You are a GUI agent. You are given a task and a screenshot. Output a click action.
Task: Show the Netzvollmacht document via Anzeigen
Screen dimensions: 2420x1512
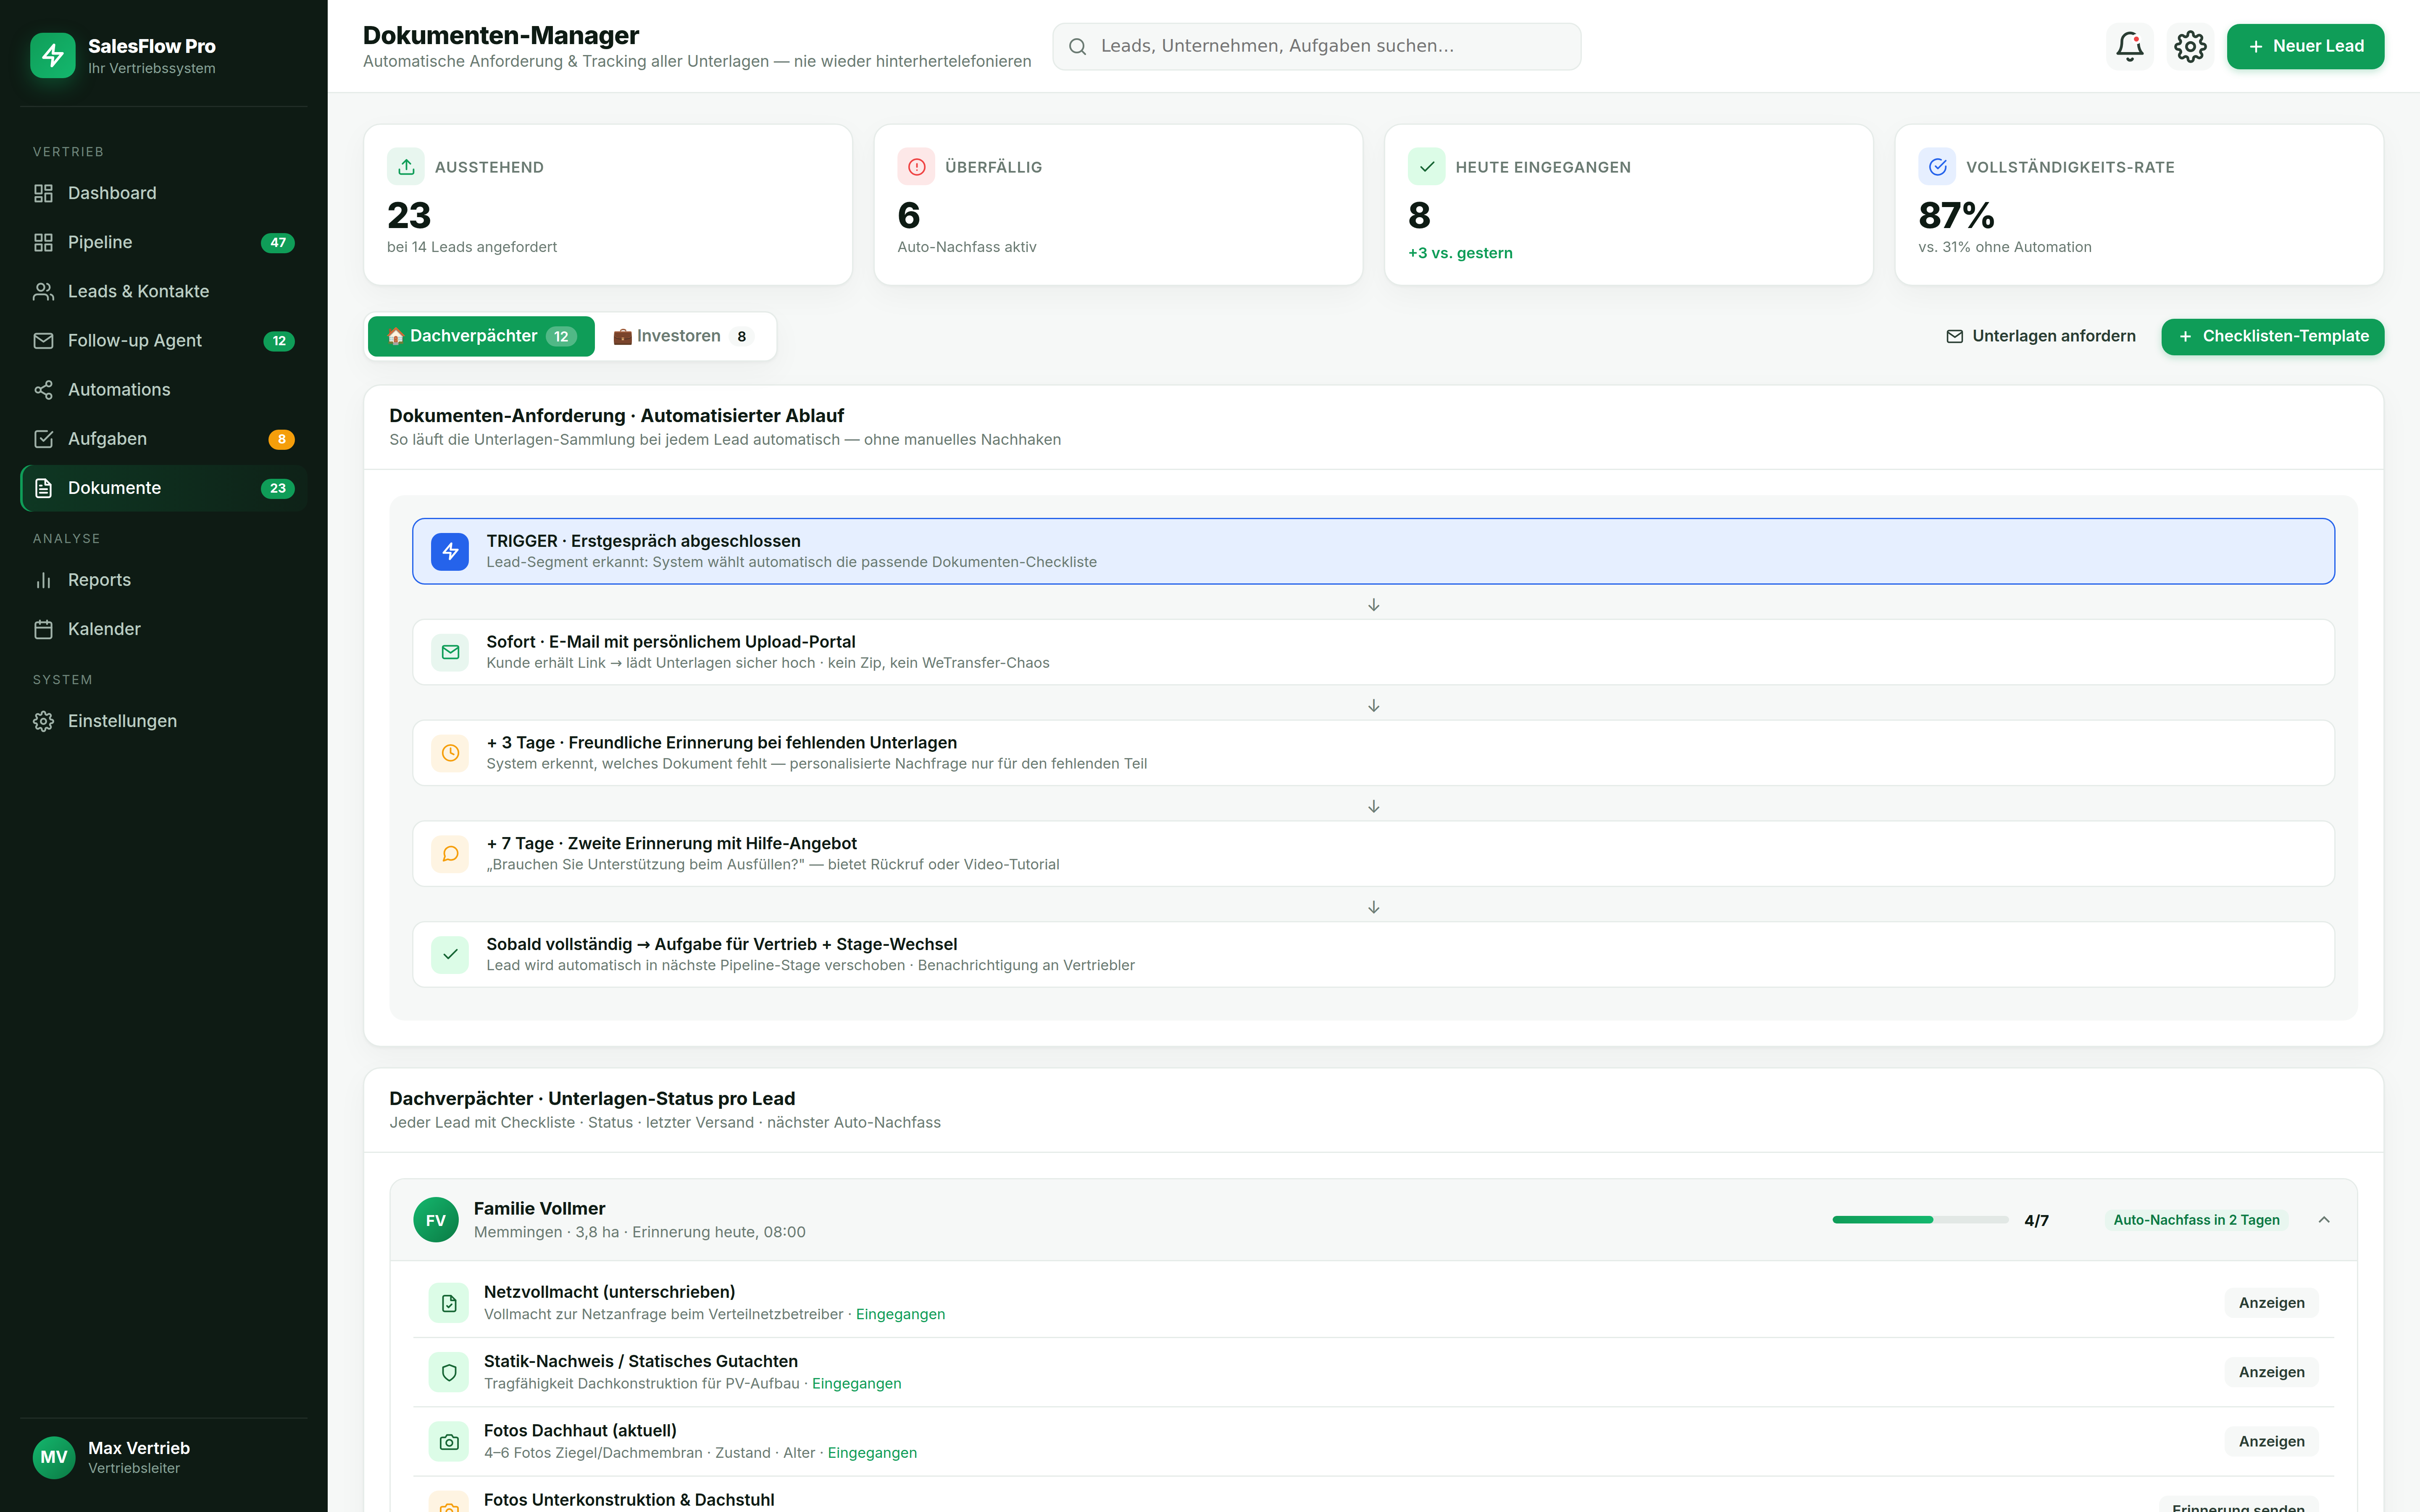pyautogui.click(x=2271, y=1303)
